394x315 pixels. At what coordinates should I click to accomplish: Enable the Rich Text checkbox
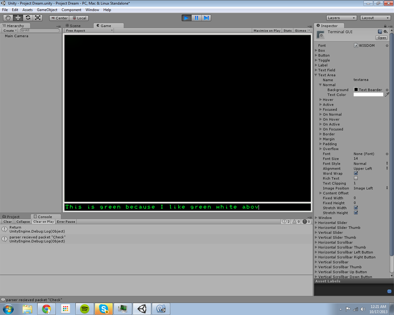[356, 178]
